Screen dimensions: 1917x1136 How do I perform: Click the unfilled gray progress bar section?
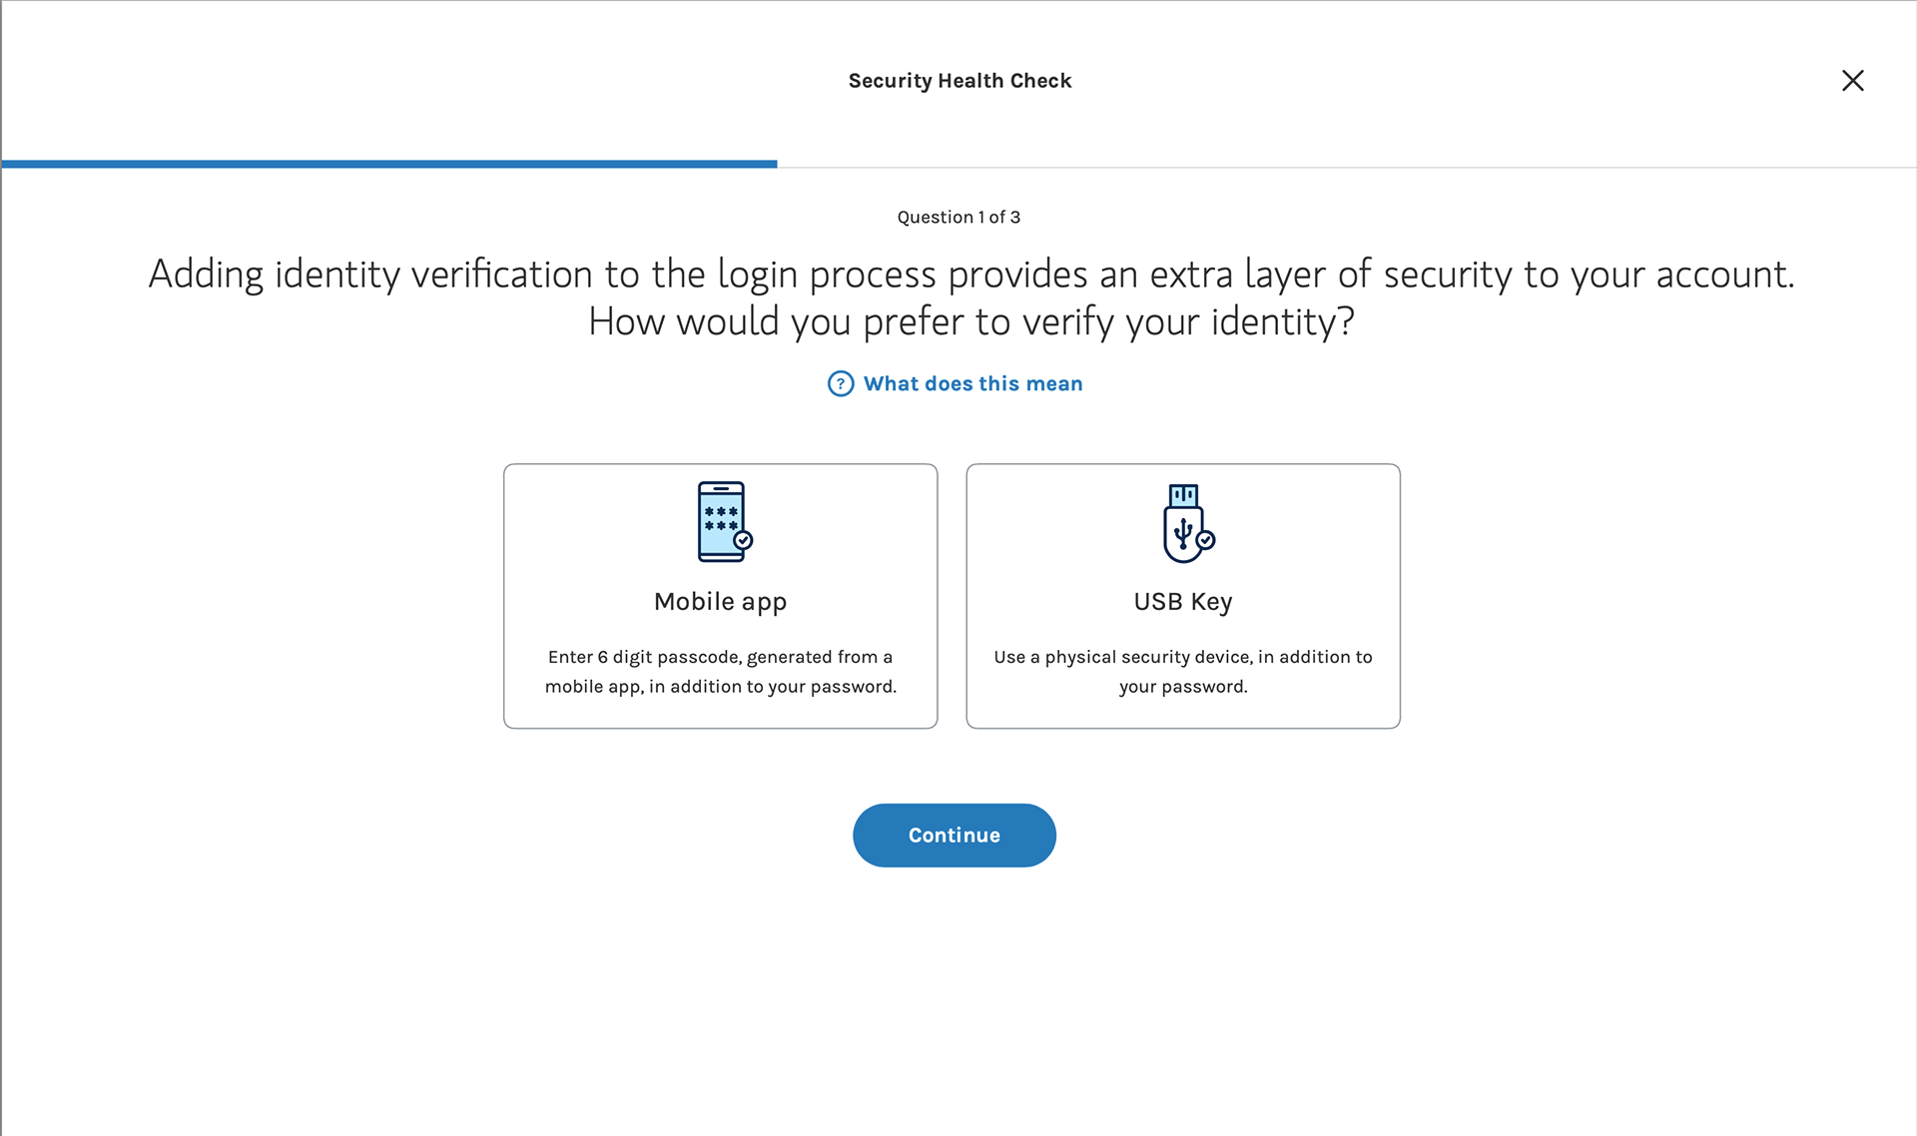1347,166
